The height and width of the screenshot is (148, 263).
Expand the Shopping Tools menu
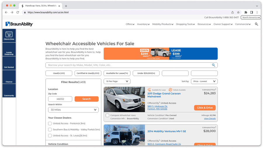(185, 24)
